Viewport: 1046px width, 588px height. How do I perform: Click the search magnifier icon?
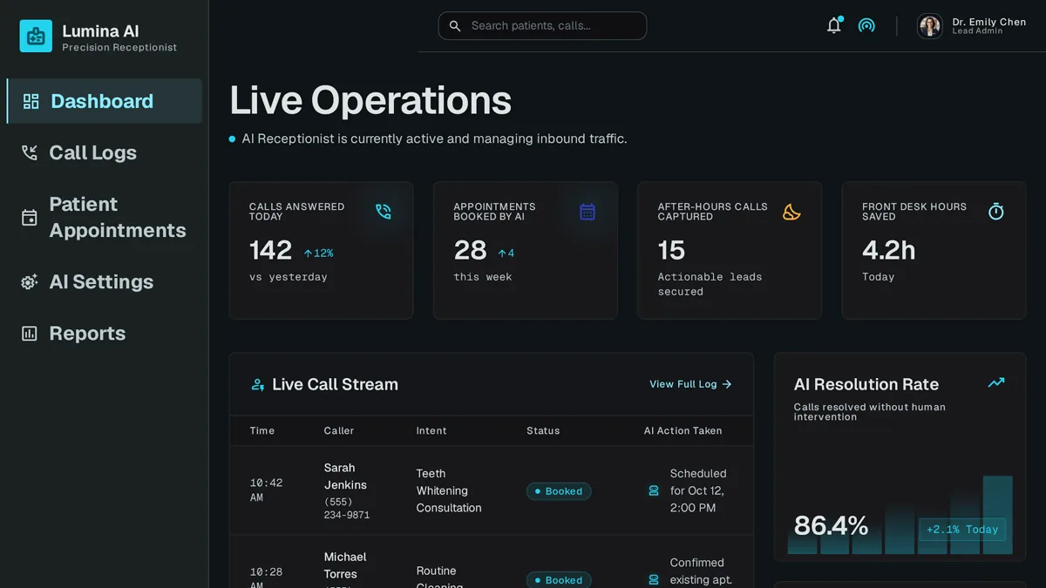(x=455, y=26)
